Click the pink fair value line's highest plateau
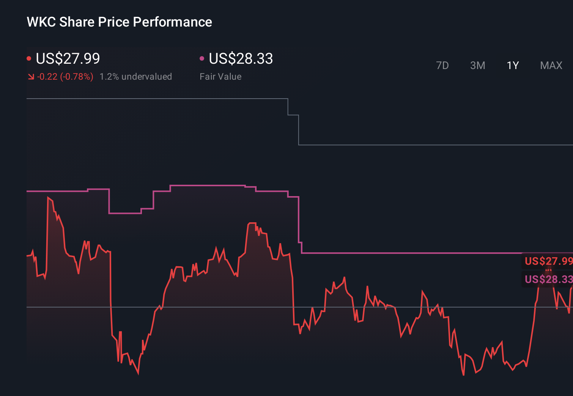Viewport: 573px width, 396px height. [x=207, y=185]
